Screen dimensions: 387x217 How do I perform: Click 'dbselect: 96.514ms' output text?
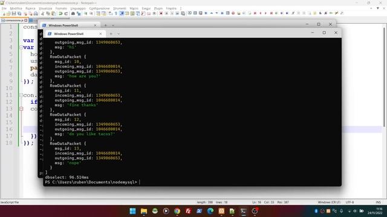tap(67, 177)
